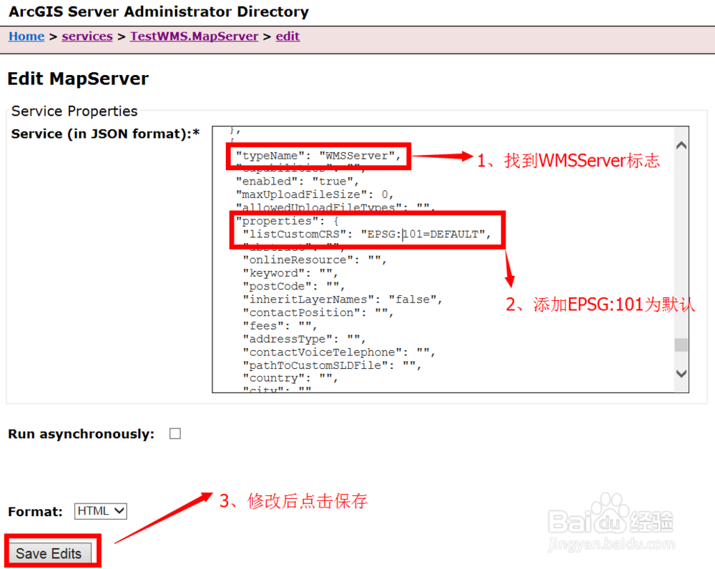Click the "addressType" line in JSON
The height and width of the screenshot is (569, 715).
click(x=304, y=340)
